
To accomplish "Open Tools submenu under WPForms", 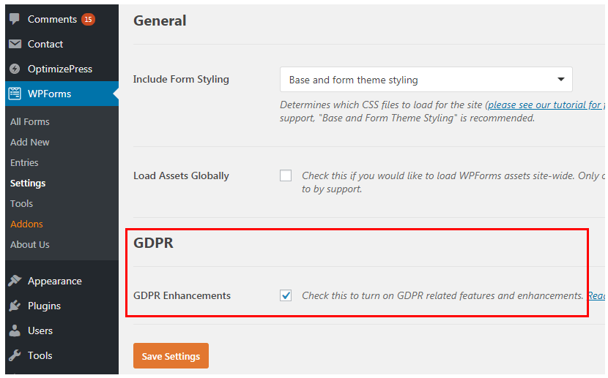I will [22, 203].
